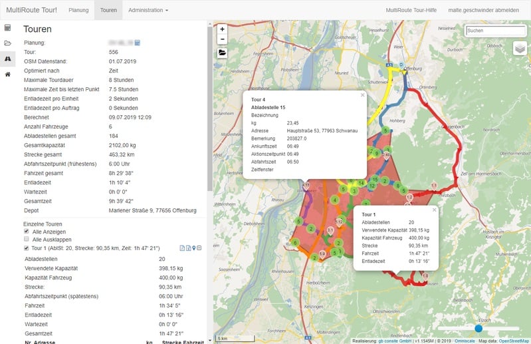Click the planning icon next to Planung value
531x344 pixels.
[x=138, y=43]
